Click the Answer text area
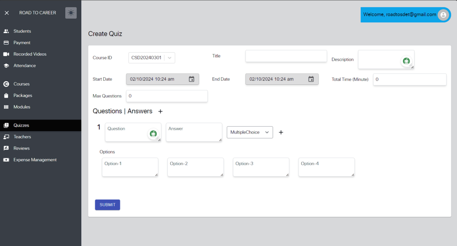Image resolution: width=457 pixels, height=246 pixels. tap(194, 132)
